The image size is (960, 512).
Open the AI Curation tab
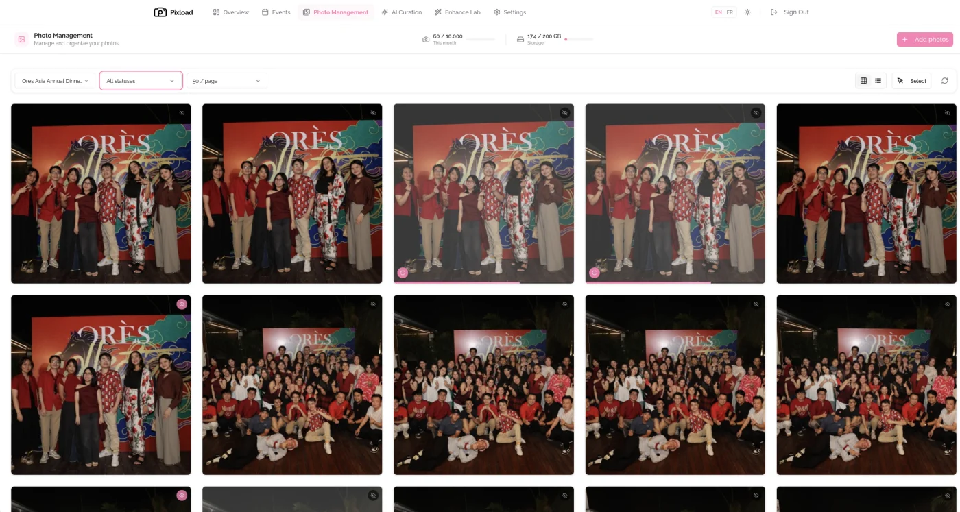click(402, 12)
